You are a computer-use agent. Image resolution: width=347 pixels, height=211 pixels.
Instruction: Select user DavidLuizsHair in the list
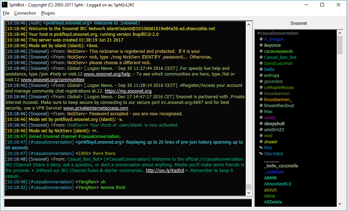point(278,63)
